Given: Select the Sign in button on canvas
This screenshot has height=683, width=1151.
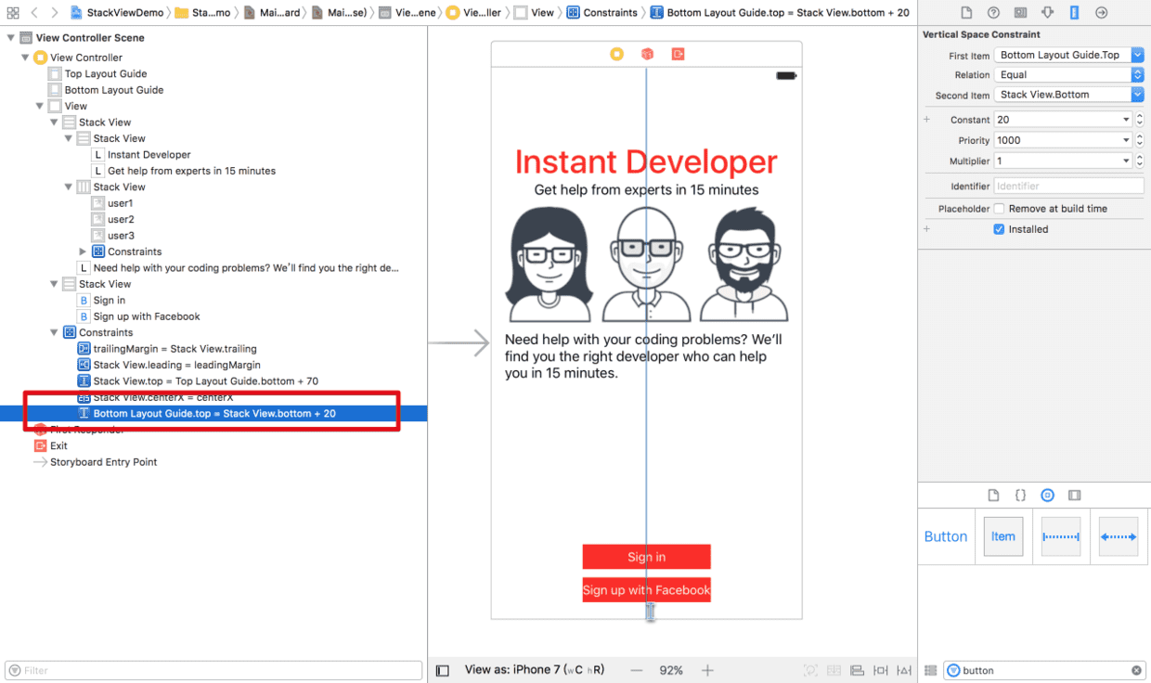Looking at the screenshot, I should tap(646, 557).
